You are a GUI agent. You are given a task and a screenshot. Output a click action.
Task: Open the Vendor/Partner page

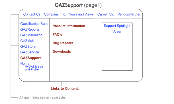[x=129, y=14]
